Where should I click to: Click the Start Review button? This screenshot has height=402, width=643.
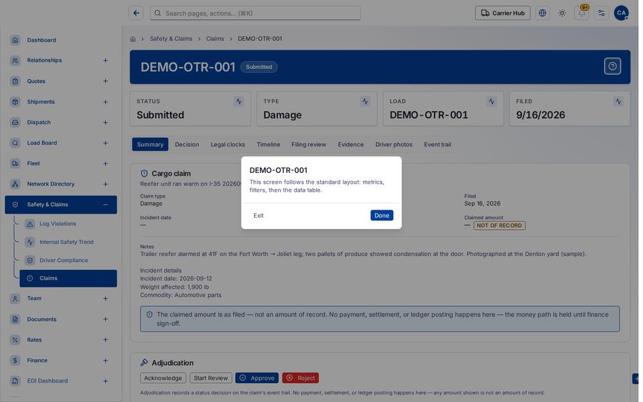click(x=211, y=378)
